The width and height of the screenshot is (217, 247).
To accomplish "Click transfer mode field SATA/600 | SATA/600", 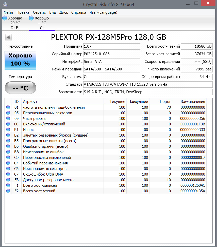I will pos(112,69).
